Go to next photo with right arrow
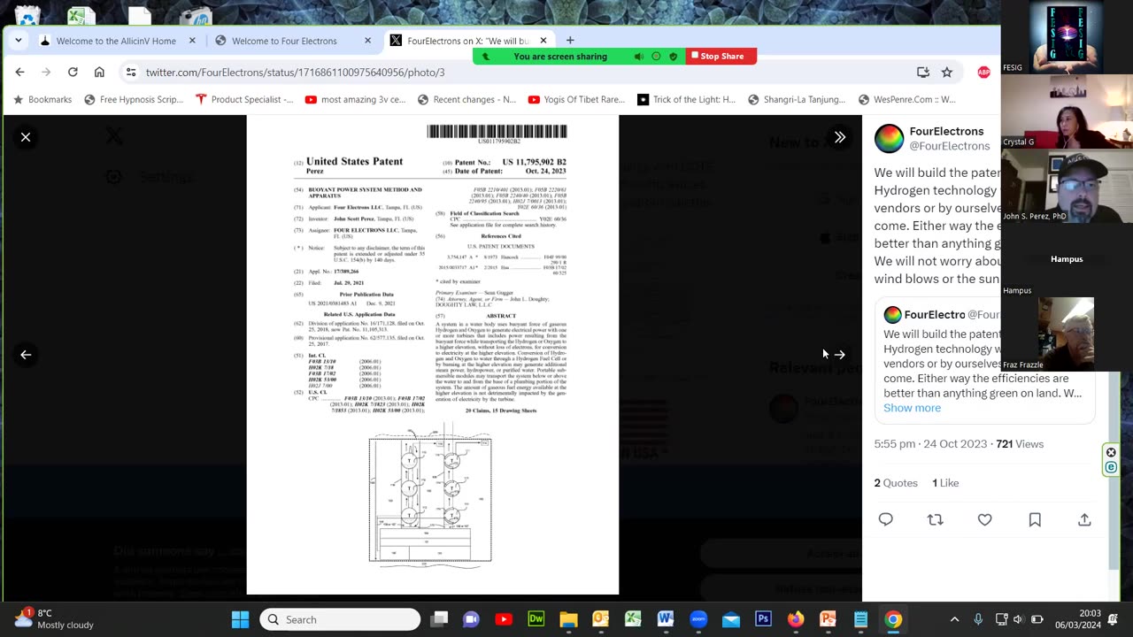The image size is (1133, 637). coord(839,355)
